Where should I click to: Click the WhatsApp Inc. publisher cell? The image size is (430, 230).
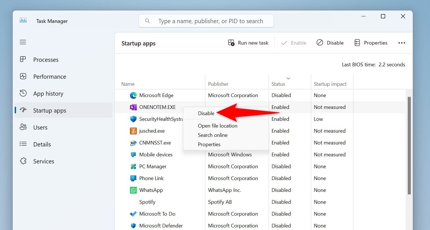point(224,190)
